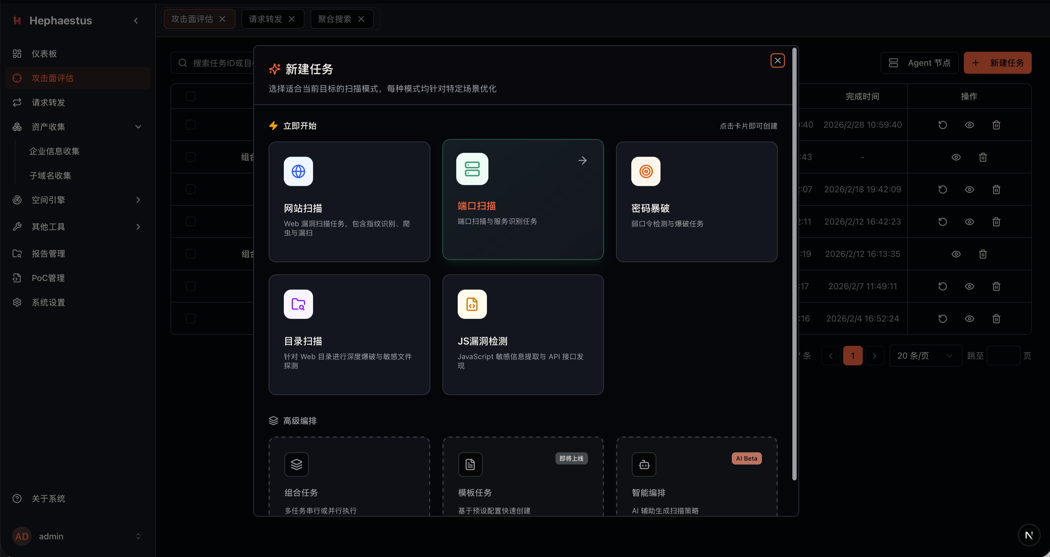This screenshot has height=557, width=1050.
Task: Check the first task row checkbox
Action: [190, 125]
